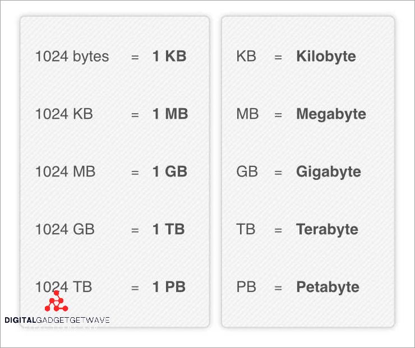
Task: Click the 'PB' abbreviation in right panel
Action: (246, 287)
